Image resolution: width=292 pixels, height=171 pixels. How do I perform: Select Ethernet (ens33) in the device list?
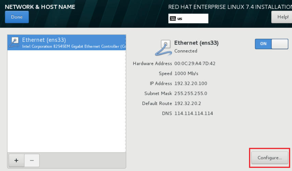[67, 42]
